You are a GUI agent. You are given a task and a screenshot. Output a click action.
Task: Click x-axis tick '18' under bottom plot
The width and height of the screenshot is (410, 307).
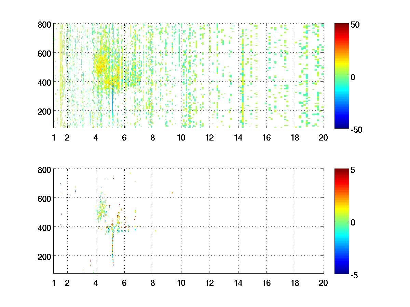[295, 283]
